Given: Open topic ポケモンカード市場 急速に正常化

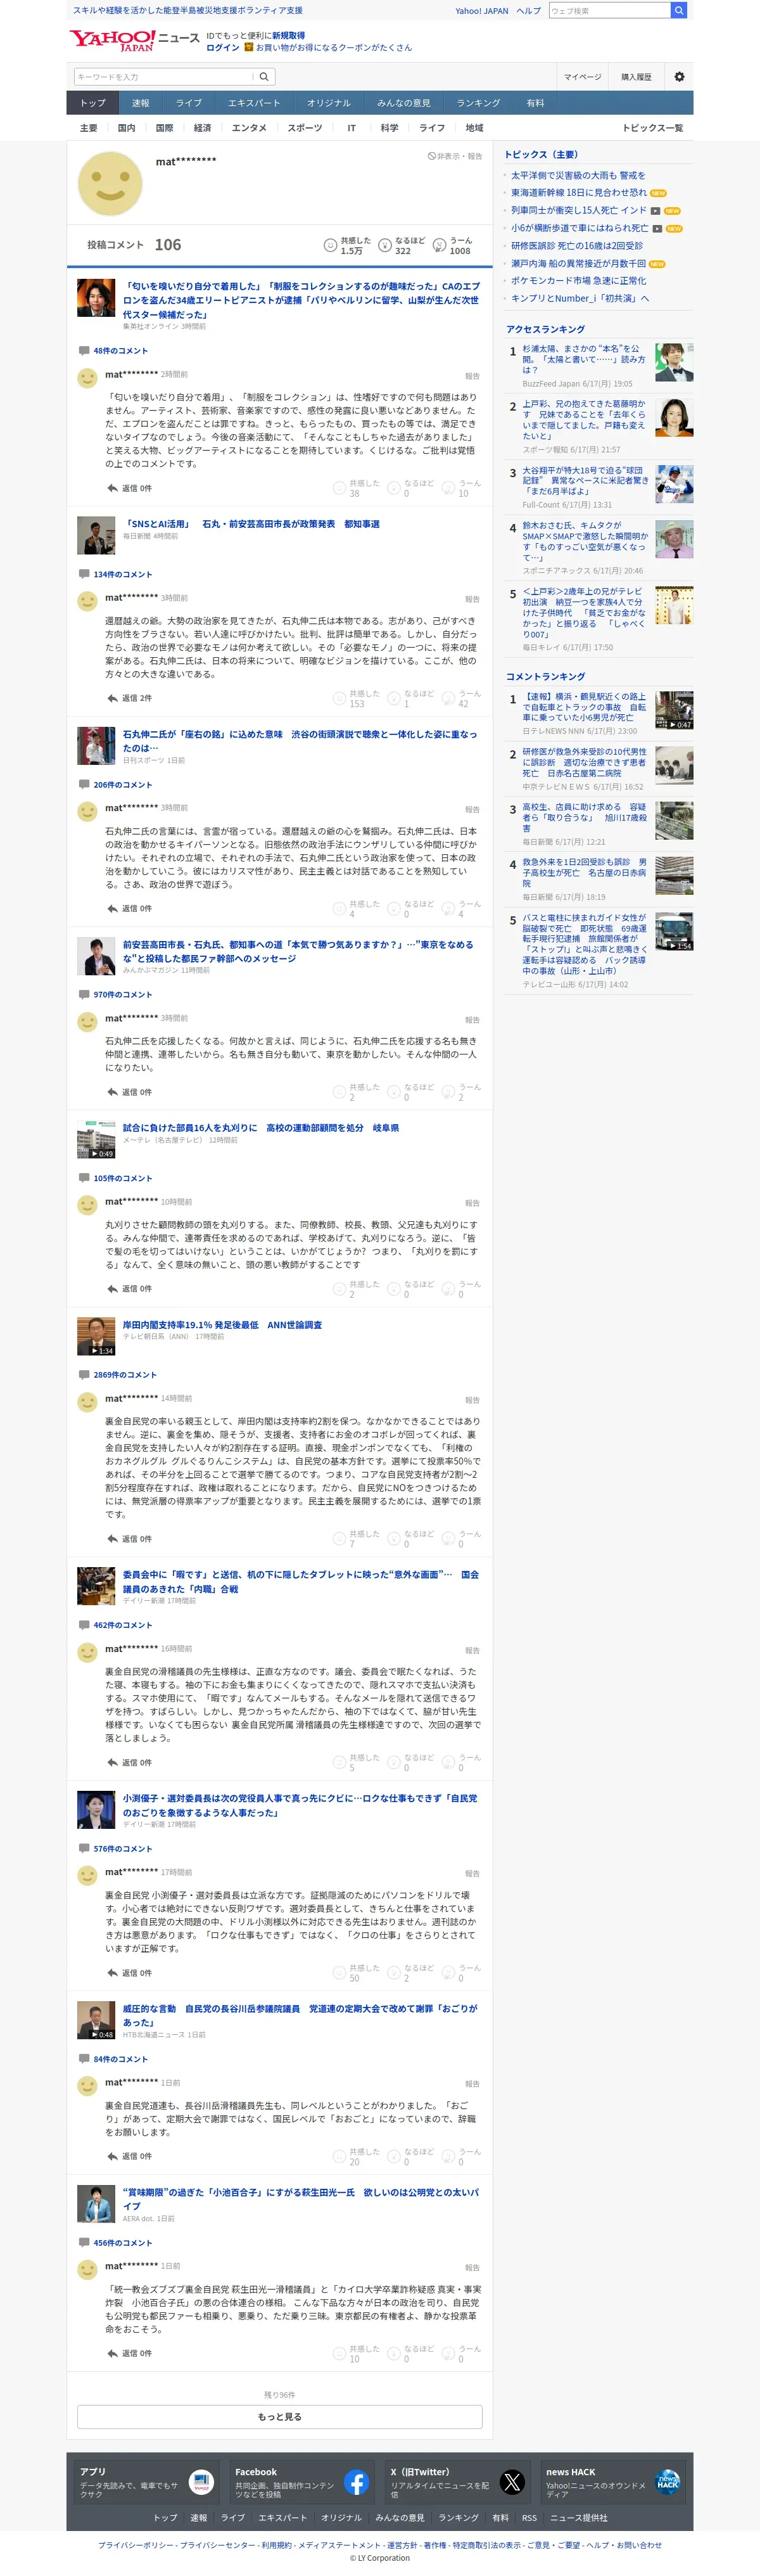Looking at the screenshot, I should point(578,281).
